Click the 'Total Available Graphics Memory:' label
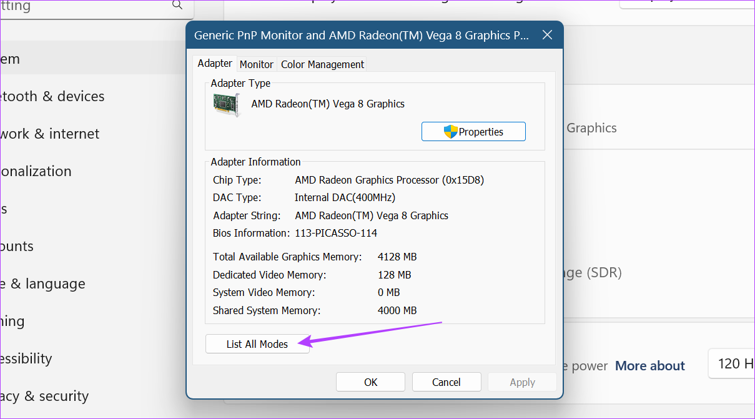755x419 pixels. click(287, 257)
